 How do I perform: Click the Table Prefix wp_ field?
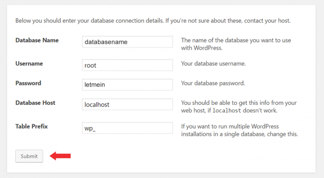(x=127, y=128)
